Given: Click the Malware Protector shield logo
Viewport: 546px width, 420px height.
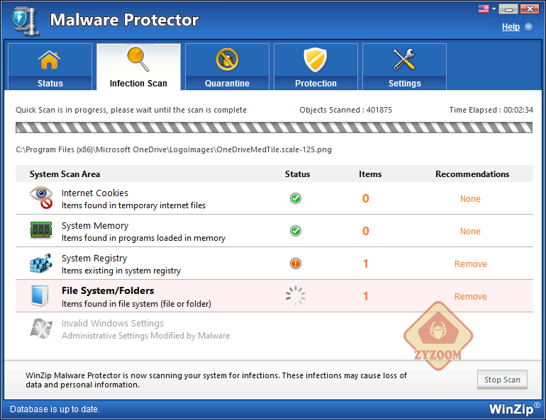Looking at the screenshot, I should [25, 20].
